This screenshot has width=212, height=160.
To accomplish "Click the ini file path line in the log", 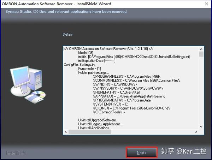I will [134, 57].
